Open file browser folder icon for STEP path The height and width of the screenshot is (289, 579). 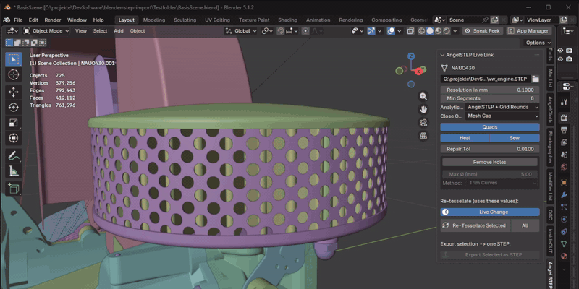[536, 79]
